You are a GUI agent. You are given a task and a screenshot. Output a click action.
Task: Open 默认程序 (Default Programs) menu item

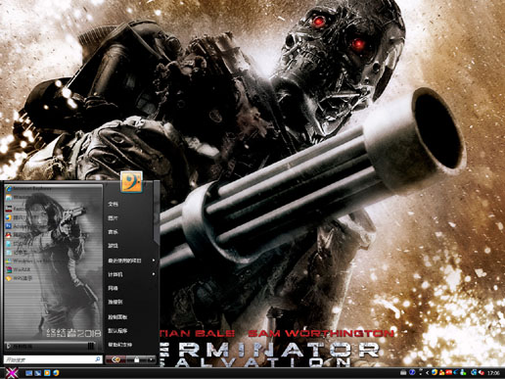pyautogui.click(x=117, y=331)
